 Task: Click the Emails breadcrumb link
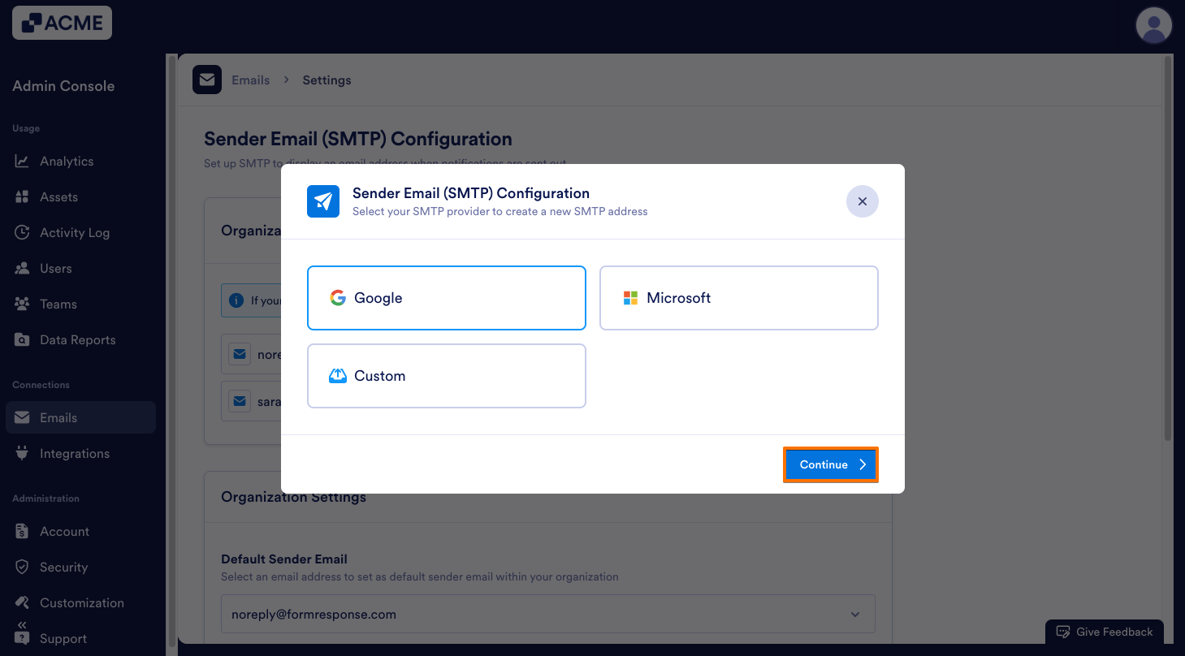pos(250,80)
